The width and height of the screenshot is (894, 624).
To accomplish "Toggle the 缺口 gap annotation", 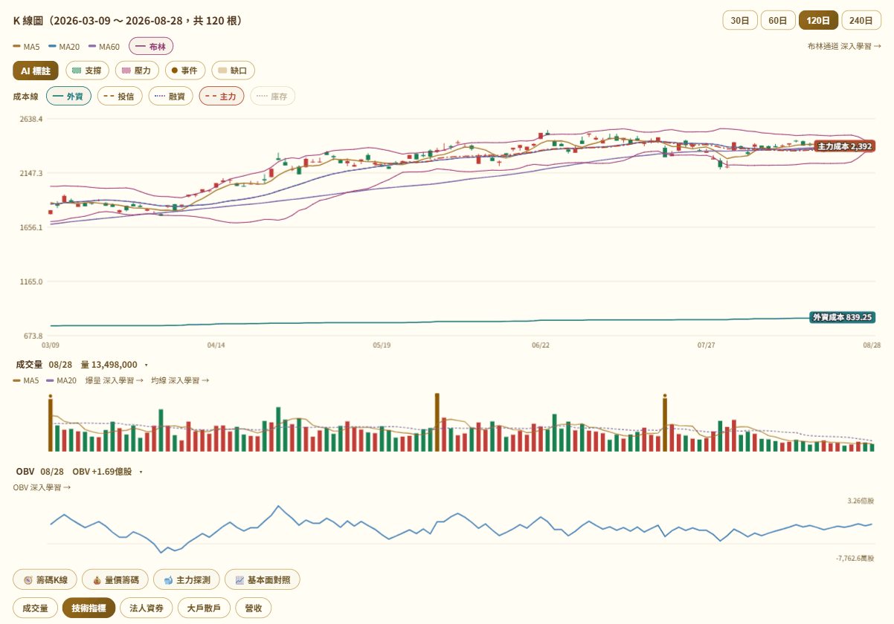I will (x=234, y=71).
